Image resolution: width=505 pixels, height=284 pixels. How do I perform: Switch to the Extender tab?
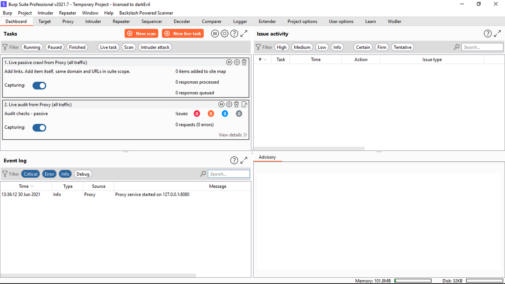click(x=267, y=21)
